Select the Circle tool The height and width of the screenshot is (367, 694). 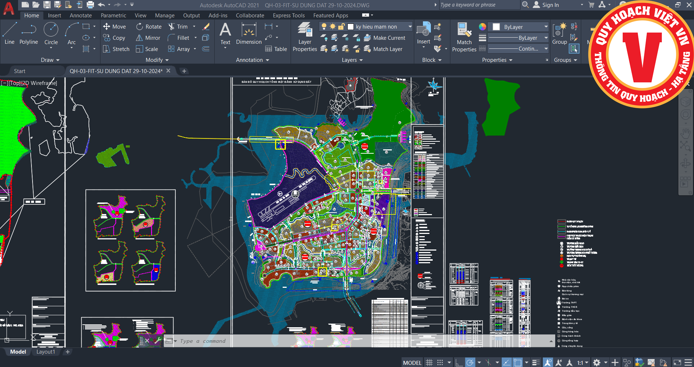pos(51,33)
